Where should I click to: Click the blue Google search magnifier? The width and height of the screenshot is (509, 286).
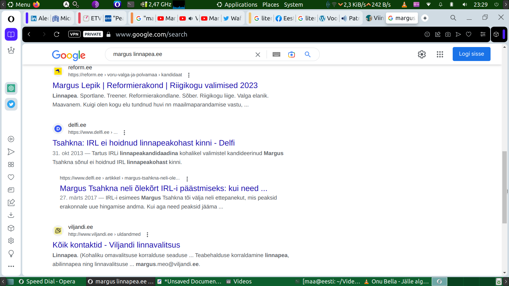pyautogui.click(x=308, y=54)
